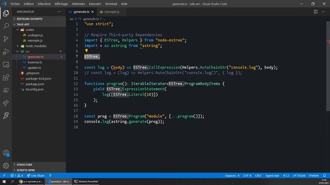Open package-lock.json in the explorer
The width and height of the screenshot is (330, 185).
[38, 79]
